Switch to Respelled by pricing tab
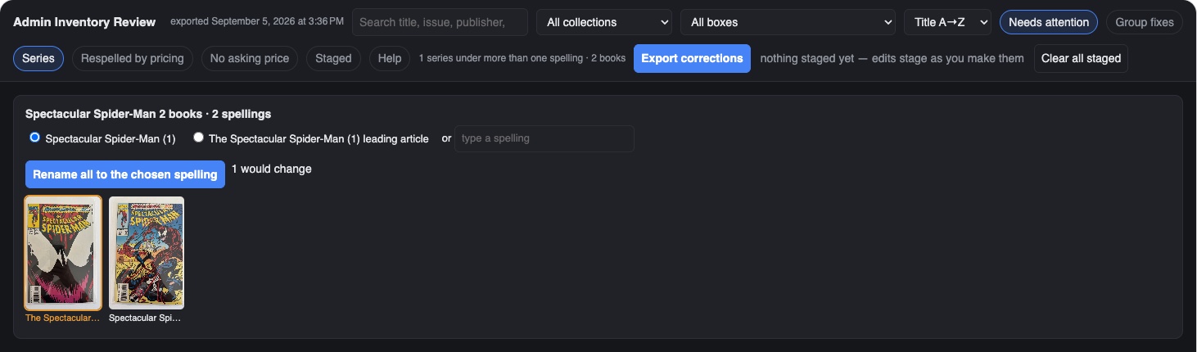The height and width of the screenshot is (352, 1197). (133, 58)
